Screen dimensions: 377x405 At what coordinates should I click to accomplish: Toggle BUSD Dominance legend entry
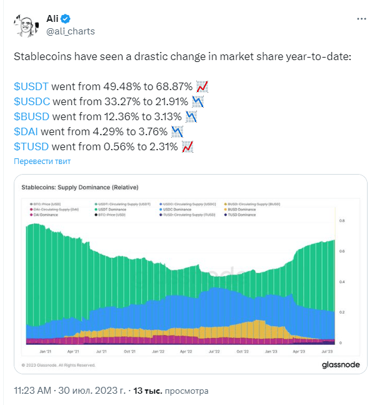click(239, 210)
